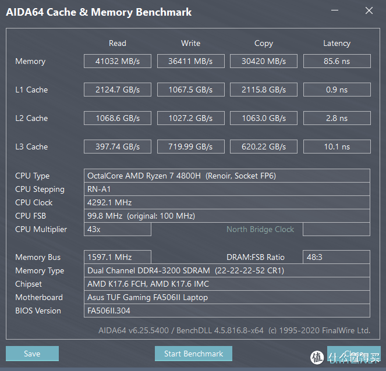Click L2 Cache Write 1027.2 GB/s
The image size is (386, 371).
click(190, 118)
